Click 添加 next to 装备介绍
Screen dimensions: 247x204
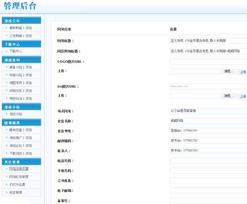(x=29, y=67)
